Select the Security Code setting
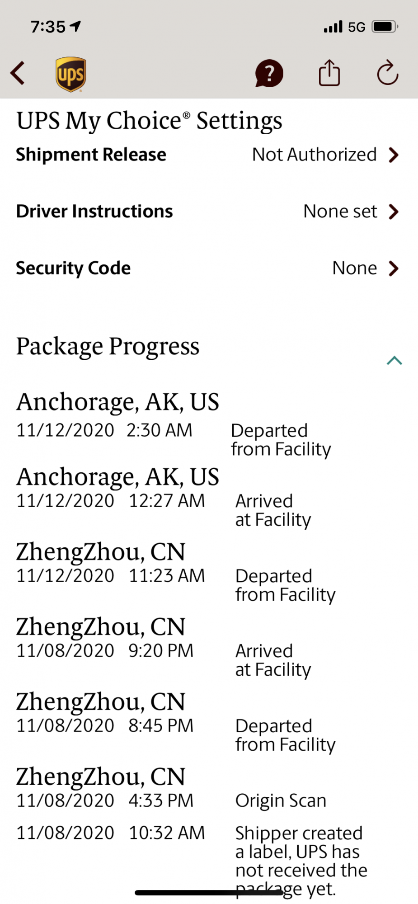 73,268
